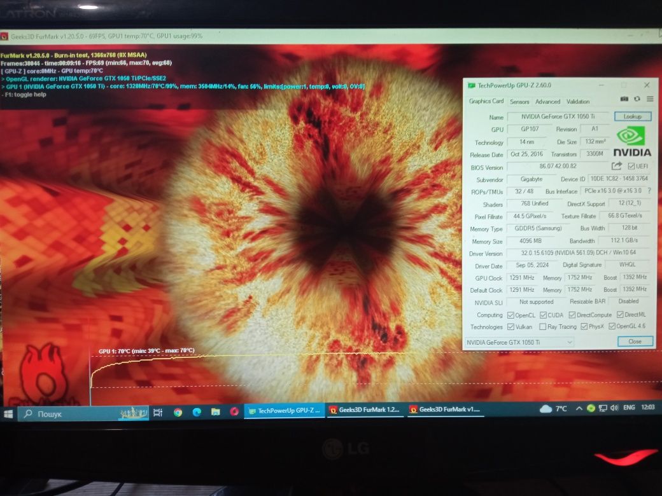Screen dimensions: 662x496
Task: Toggle the OpenCL checkbox
Action: click(511, 315)
